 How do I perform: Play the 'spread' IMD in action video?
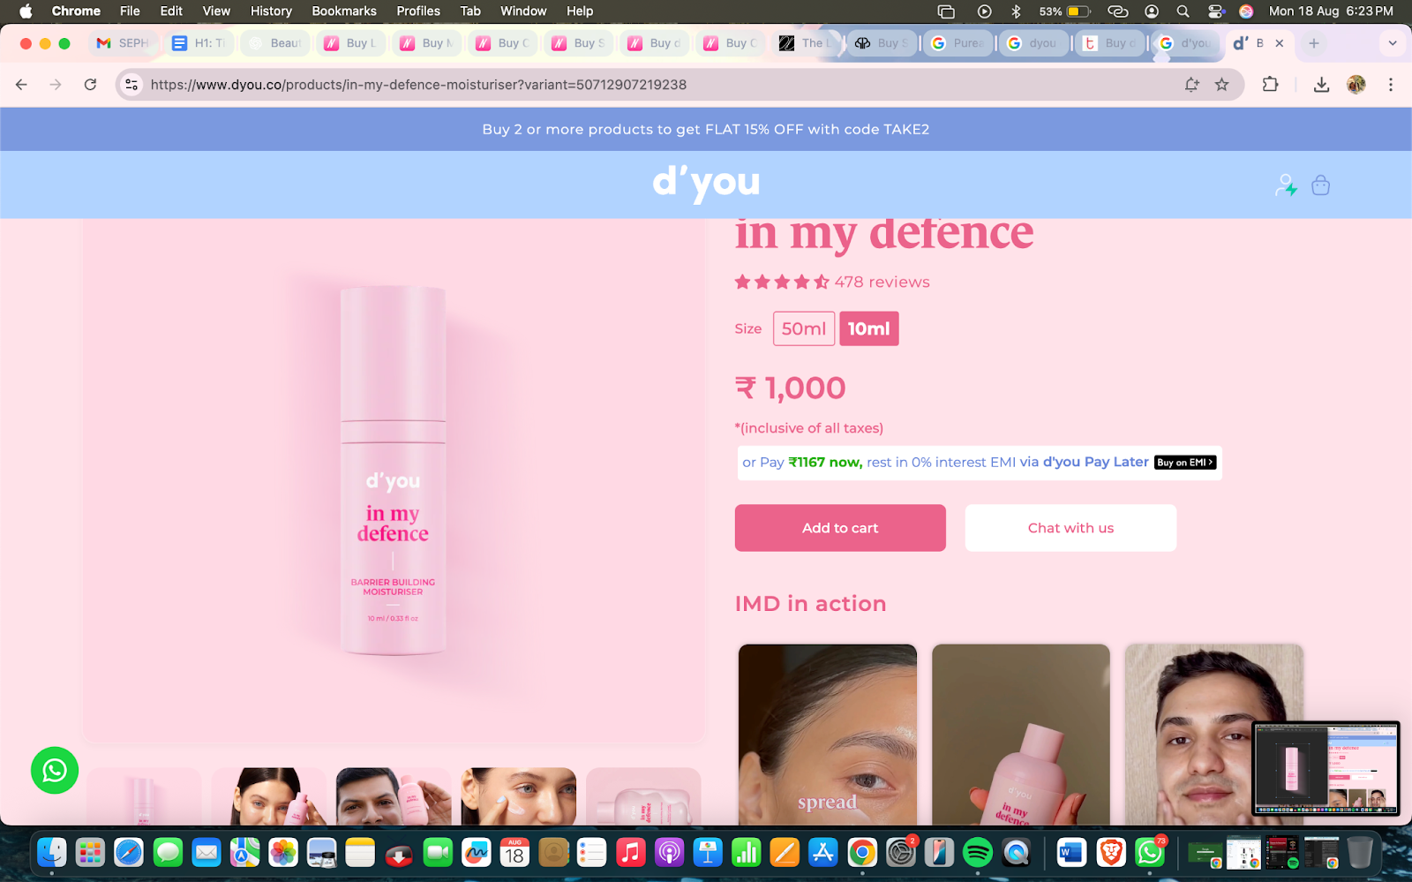pos(828,735)
